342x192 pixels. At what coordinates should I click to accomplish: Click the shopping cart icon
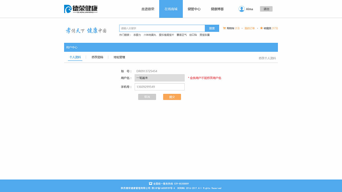(x=224, y=28)
